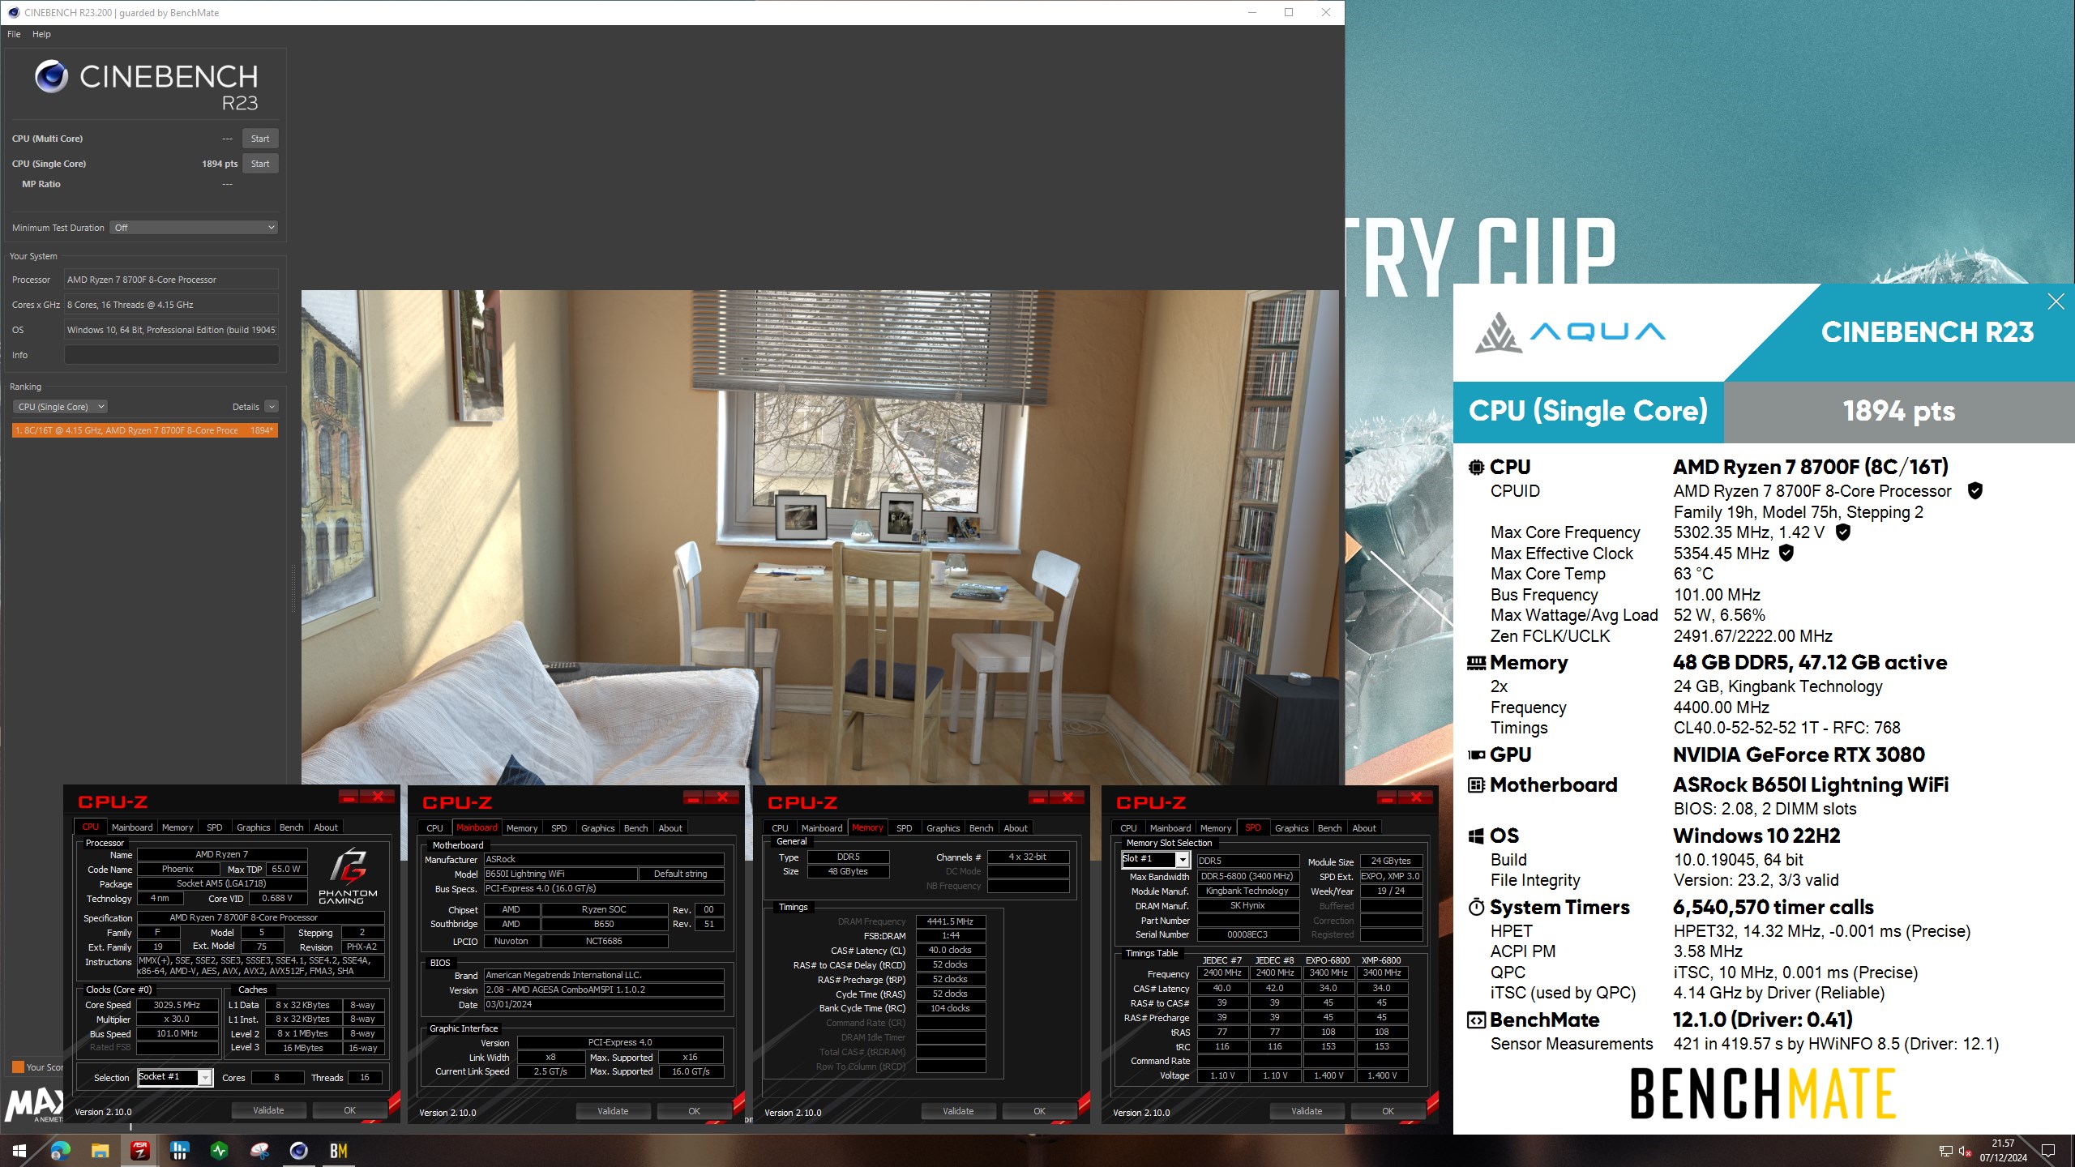Click OK in the Mainboard CPU-Z window
2075x1167 pixels.
(695, 1112)
